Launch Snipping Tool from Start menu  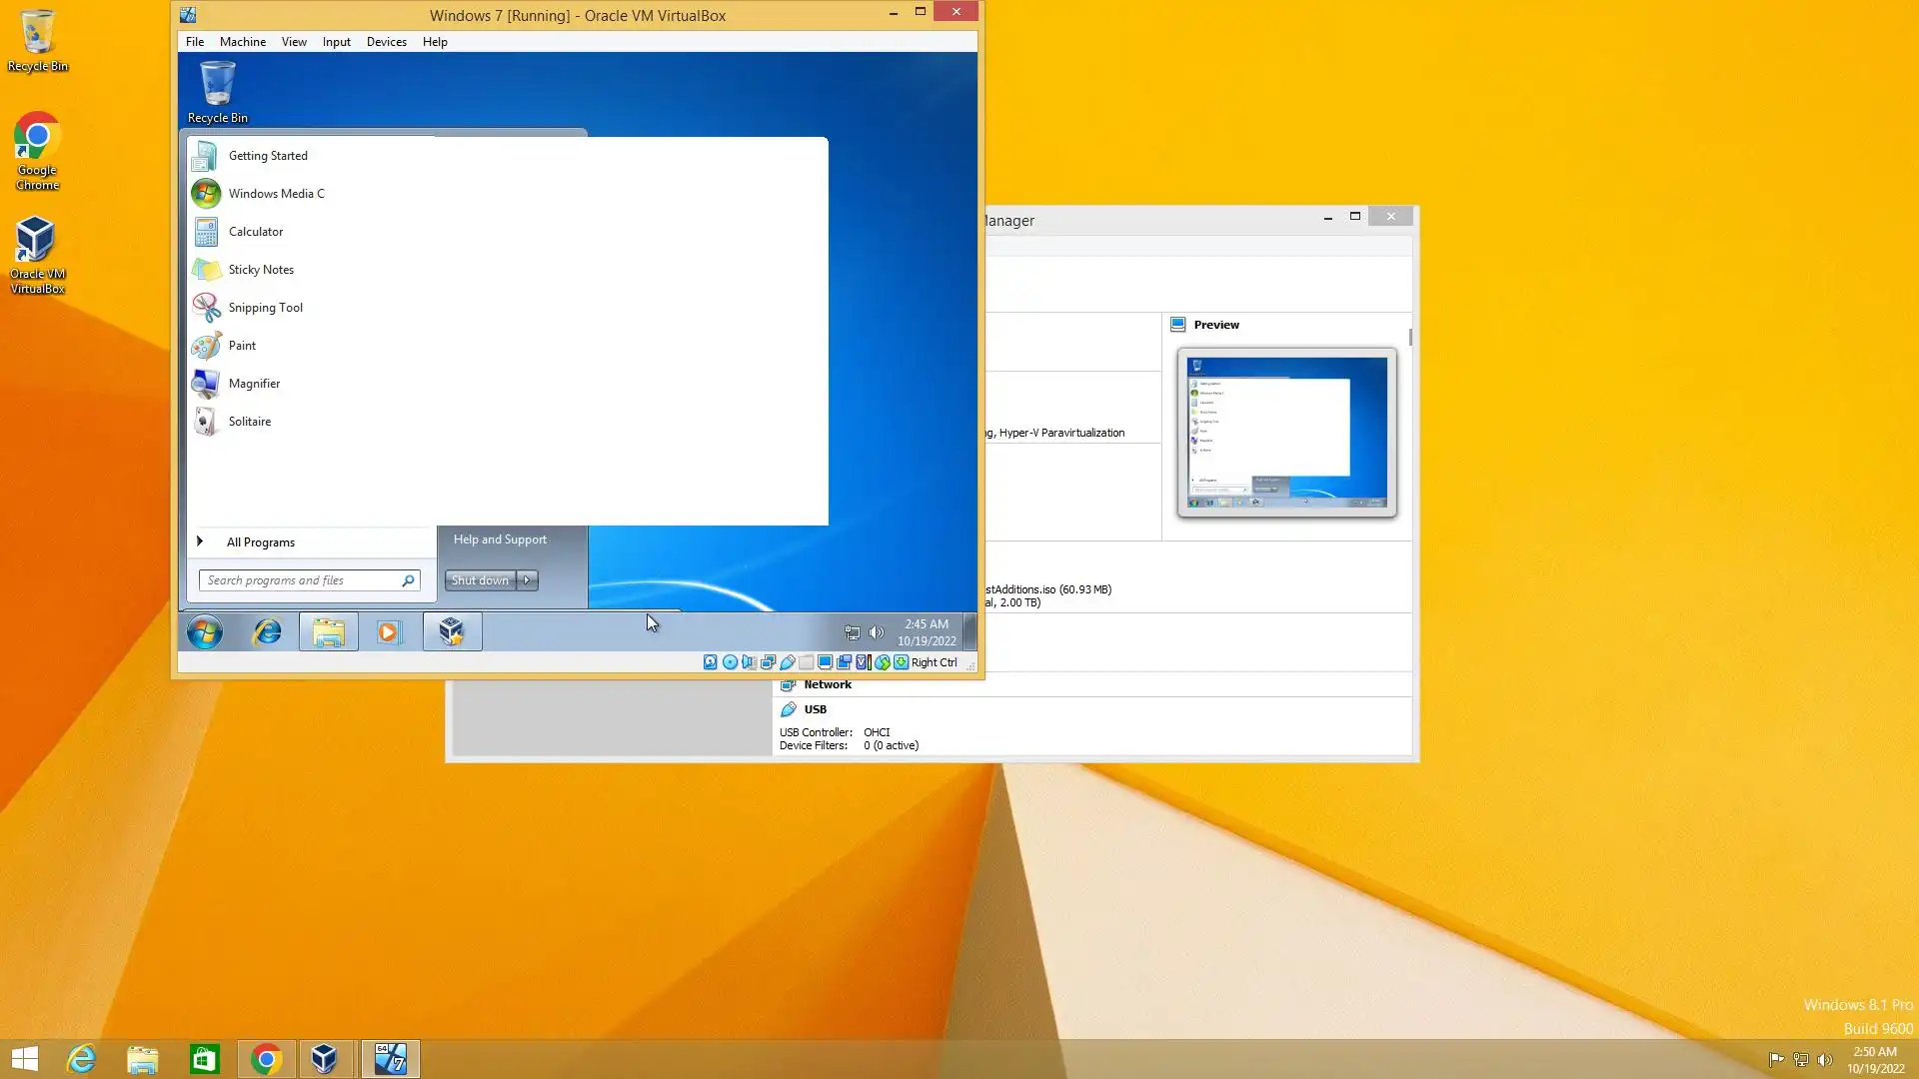(265, 308)
